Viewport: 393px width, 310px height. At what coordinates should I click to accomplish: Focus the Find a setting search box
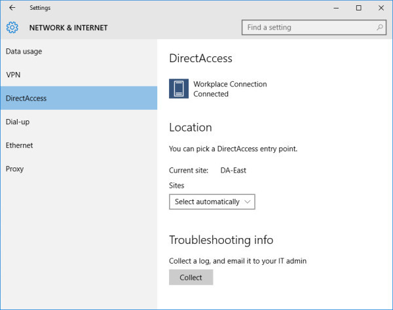pos(308,27)
